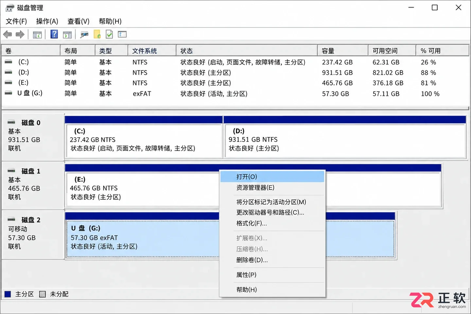Click the hatched 未分配 legend swatch
Viewport: 471px width, 314px height.
coord(42,294)
